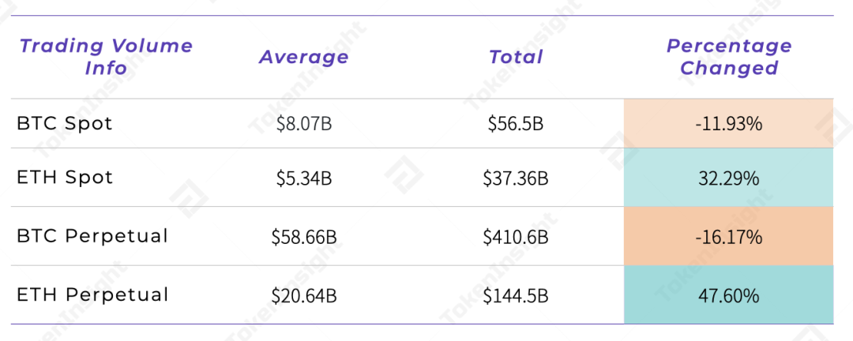
Task: Click the $8.07B average value
Action: click(x=303, y=124)
